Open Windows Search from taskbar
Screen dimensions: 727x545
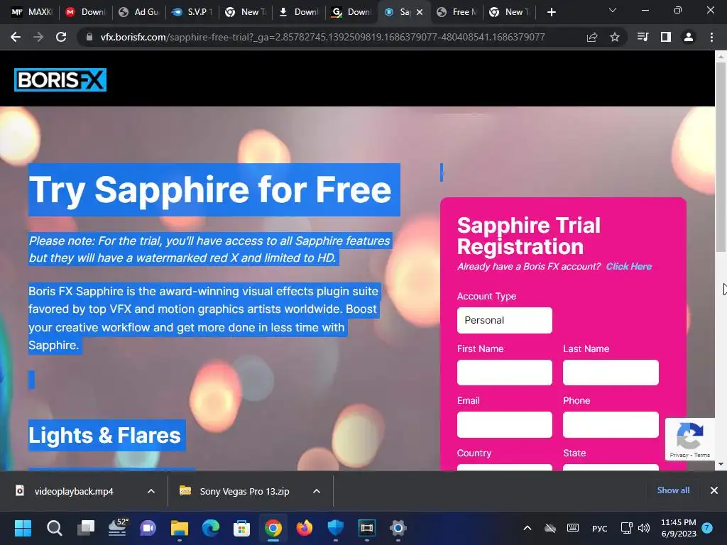54,528
